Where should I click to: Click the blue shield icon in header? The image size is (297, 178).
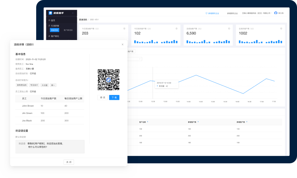206,13
